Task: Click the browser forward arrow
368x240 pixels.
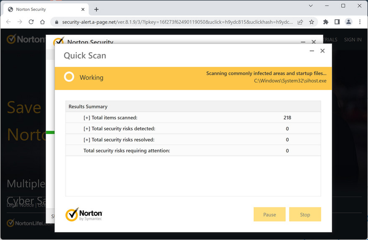Action: tap(20, 22)
